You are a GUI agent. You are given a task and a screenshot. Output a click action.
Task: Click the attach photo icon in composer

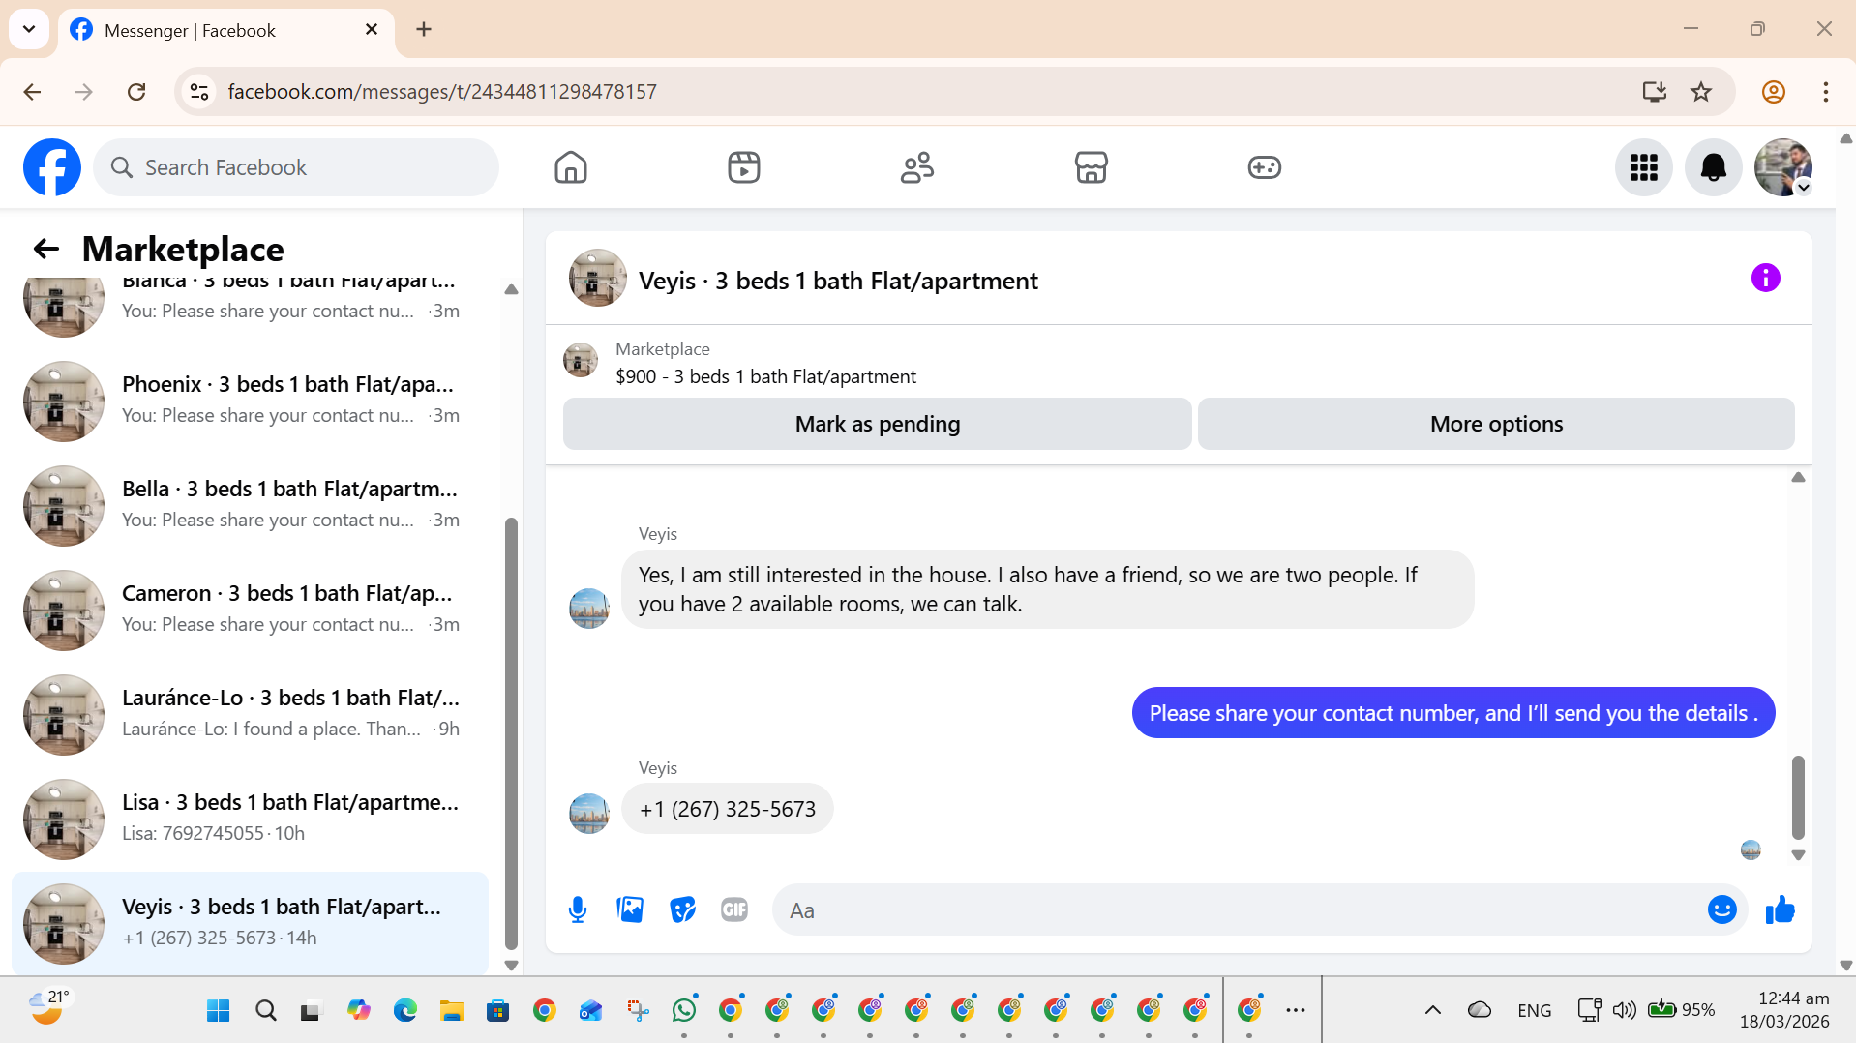point(630,909)
